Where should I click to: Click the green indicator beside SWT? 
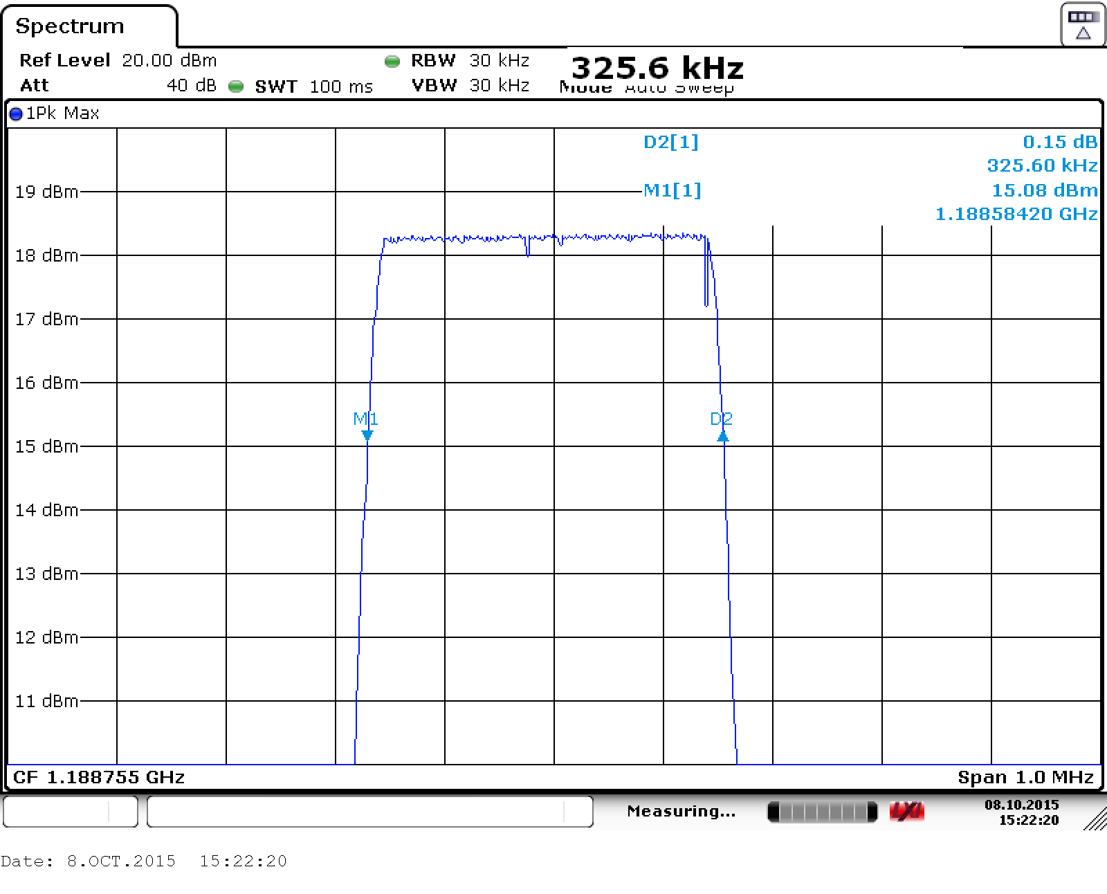(x=236, y=86)
